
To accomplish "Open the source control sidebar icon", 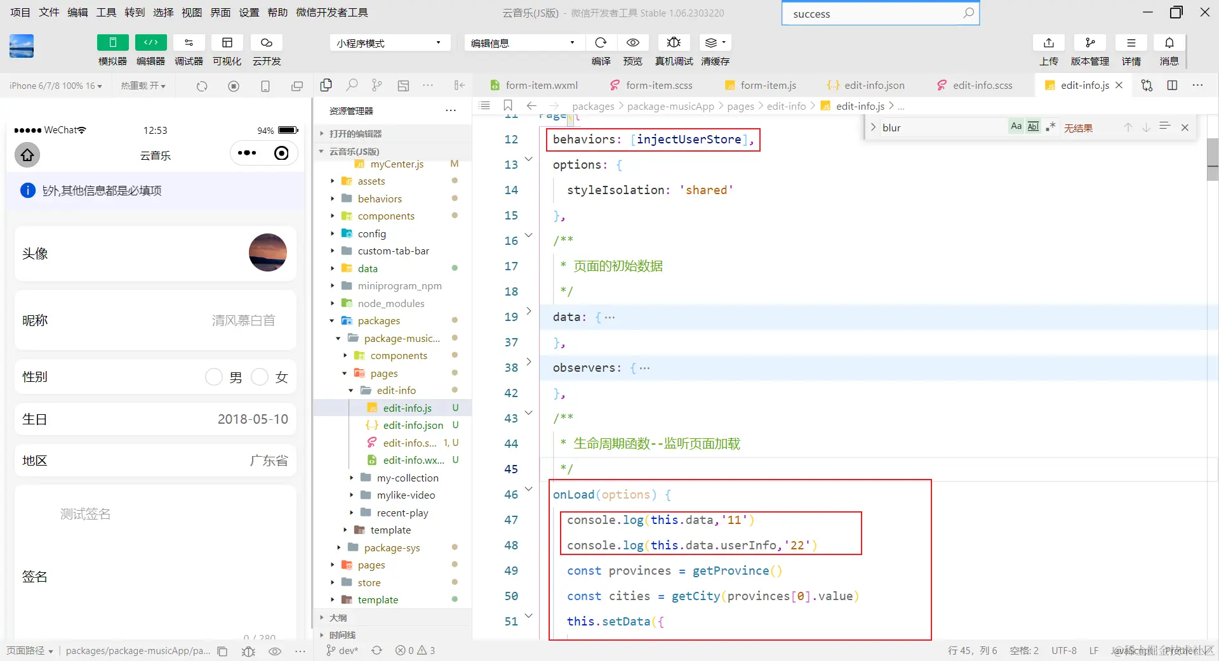I will point(377,85).
